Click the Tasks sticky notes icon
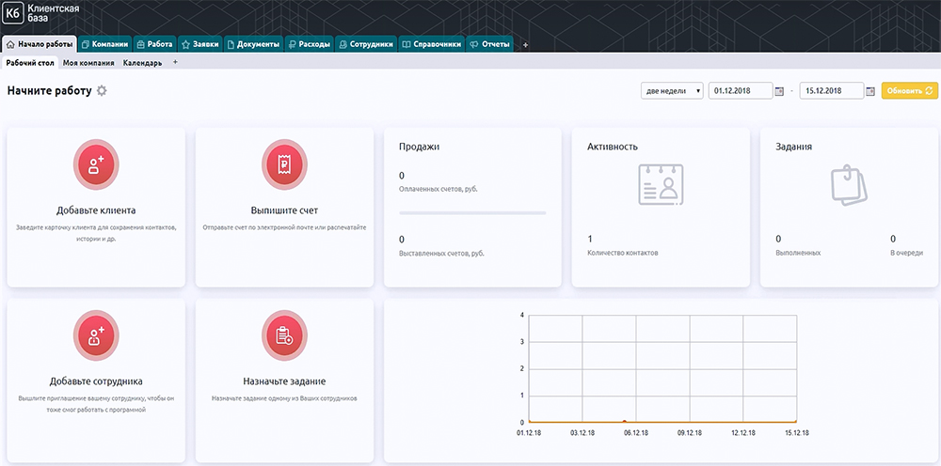The width and height of the screenshot is (941, 466). pyautogui.click(x=849, y=185)
